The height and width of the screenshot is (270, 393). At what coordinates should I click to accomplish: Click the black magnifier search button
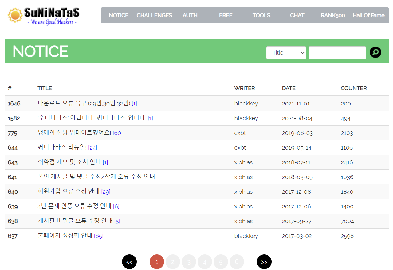pyautogui.click(x=375, y=52)
